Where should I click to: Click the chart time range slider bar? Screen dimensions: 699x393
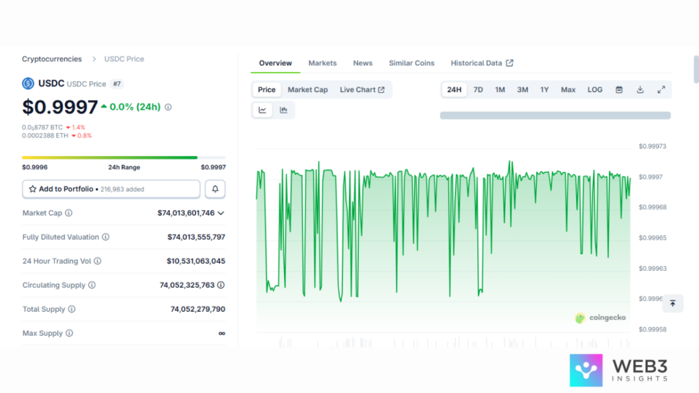(x=555, y=115)
